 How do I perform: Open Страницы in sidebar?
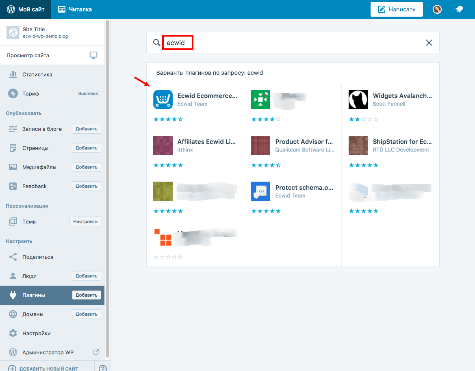35,148
